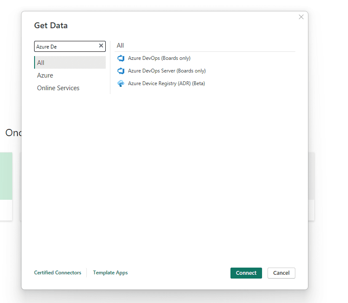
Task: Click the Azure Device Registry cloud icon
Action: [121, 83]
